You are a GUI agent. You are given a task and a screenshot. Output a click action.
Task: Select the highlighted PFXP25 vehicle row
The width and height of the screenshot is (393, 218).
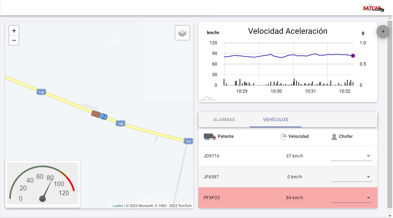(x=257, y=198)
